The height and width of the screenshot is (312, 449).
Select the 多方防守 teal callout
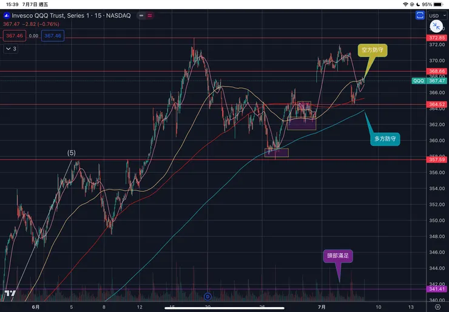pyautogui.click(x=385, y=139)
